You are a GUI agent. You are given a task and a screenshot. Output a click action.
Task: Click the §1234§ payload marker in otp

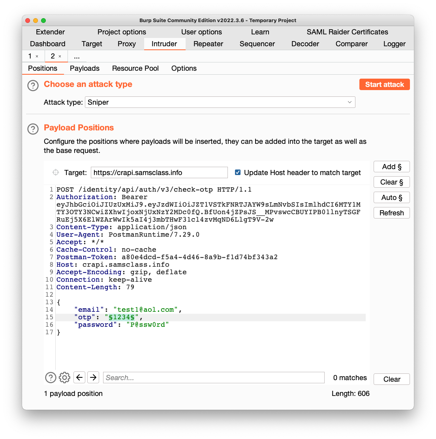click(122, 317)
